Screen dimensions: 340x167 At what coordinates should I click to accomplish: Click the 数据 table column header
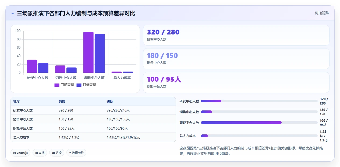62,102
